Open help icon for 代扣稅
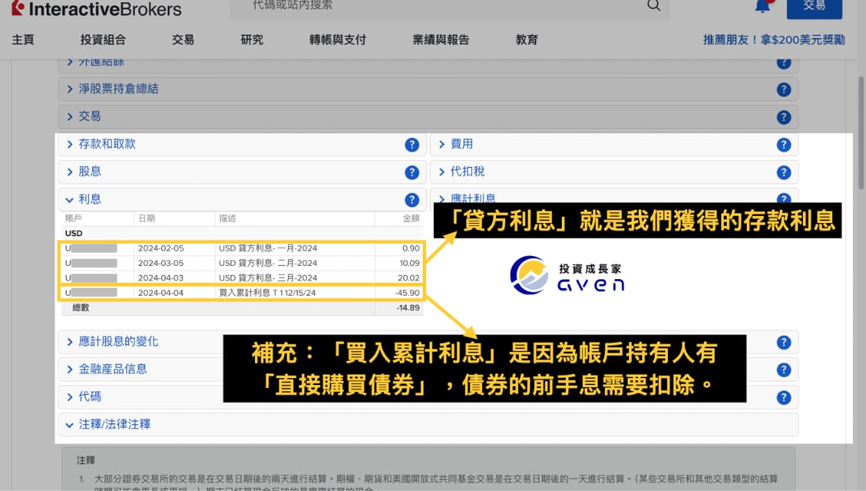 784,172
